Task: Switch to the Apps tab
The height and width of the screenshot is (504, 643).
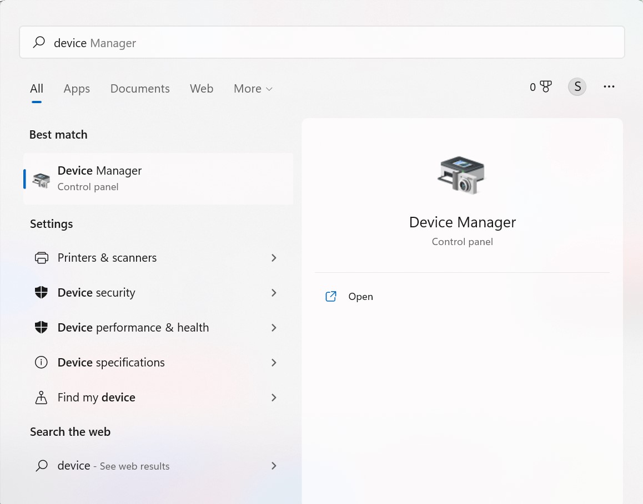Action: click(x=77, y=89)
